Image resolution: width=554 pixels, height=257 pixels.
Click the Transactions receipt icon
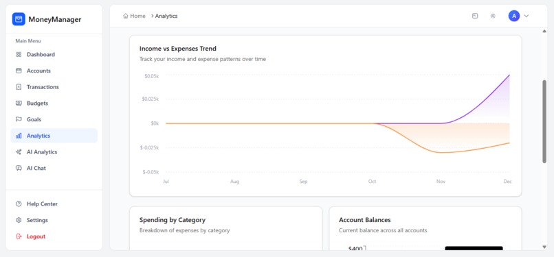coord(19,87)
